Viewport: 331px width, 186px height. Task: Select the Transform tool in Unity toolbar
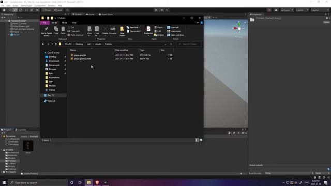tap(32, 10)
